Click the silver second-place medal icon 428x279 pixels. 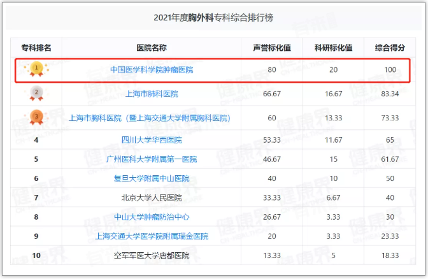click(37, 94)
